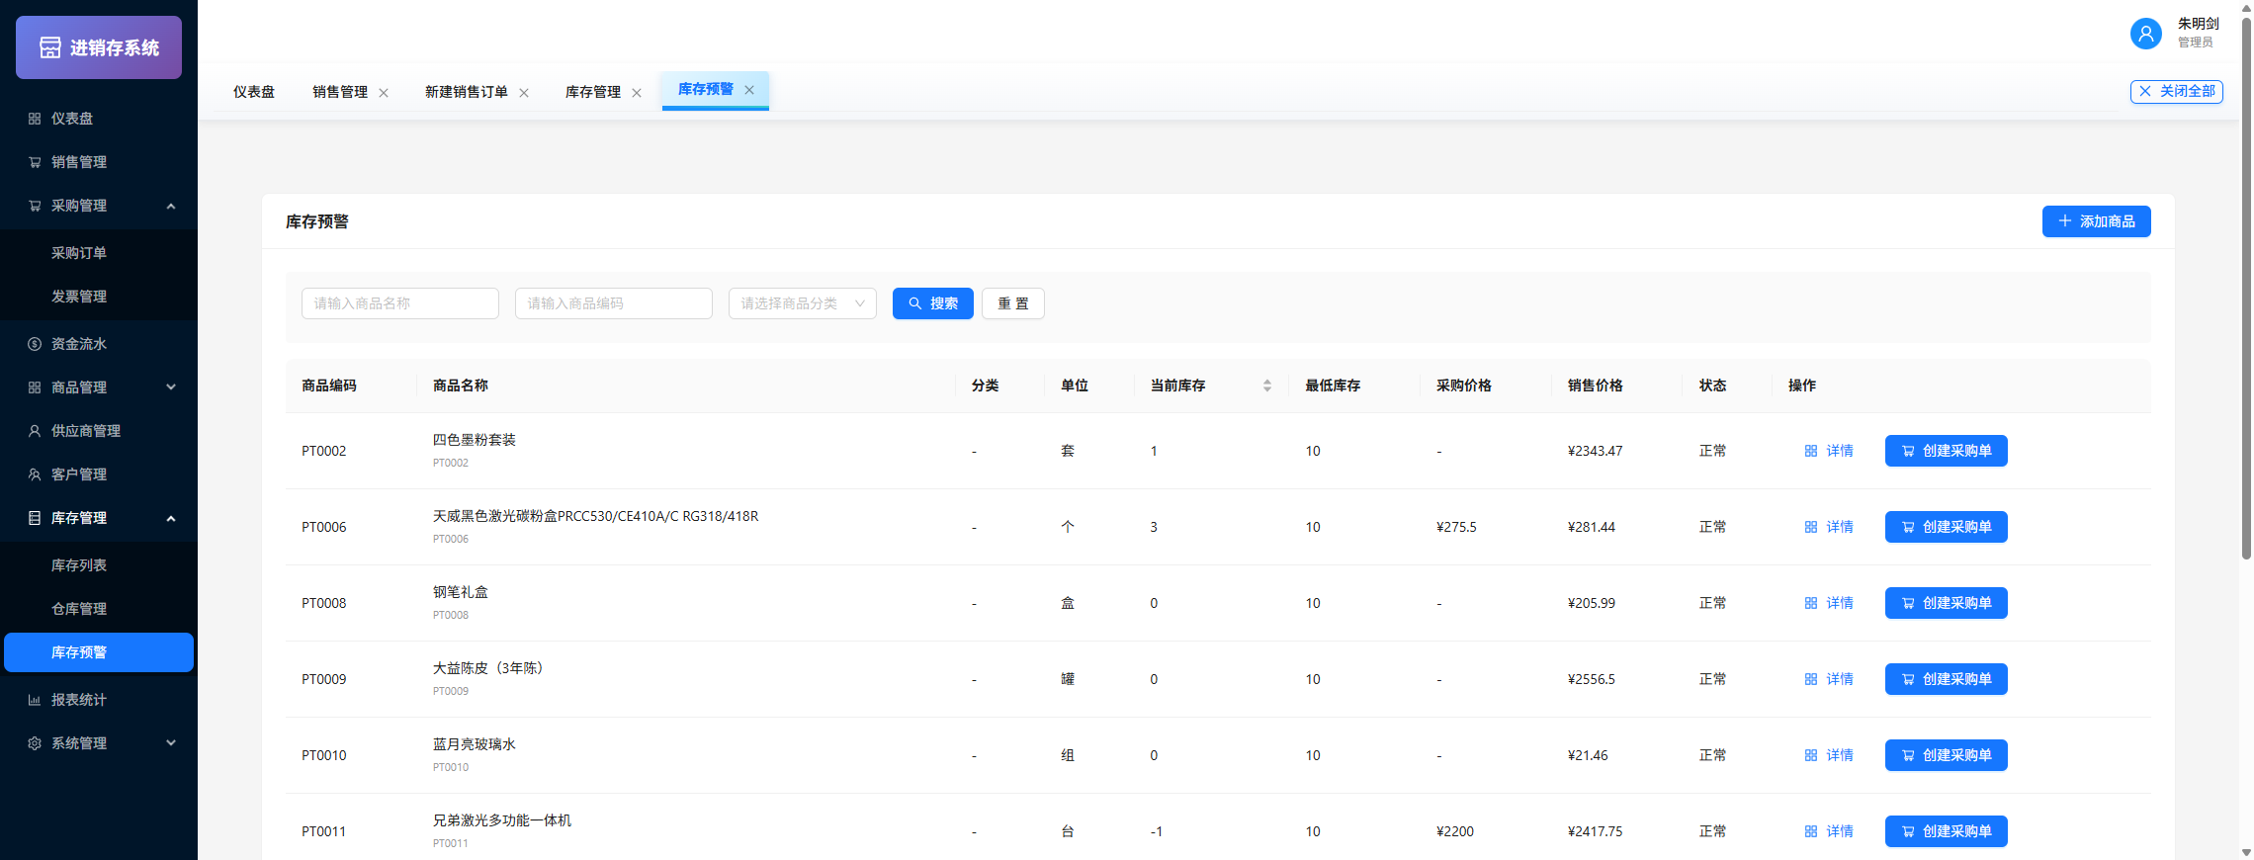Click the 添加商品 button
The height and width of the screenshot is (860, 2254).
coord(2097,221)
